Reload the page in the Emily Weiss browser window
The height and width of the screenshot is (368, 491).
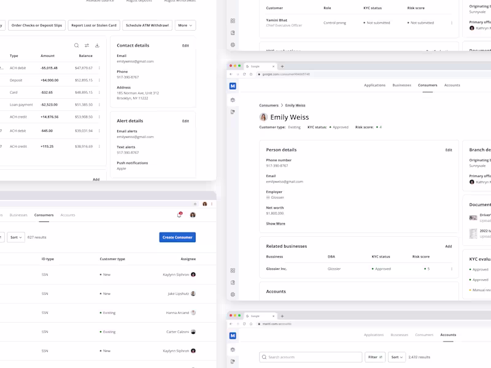(244, 74)
